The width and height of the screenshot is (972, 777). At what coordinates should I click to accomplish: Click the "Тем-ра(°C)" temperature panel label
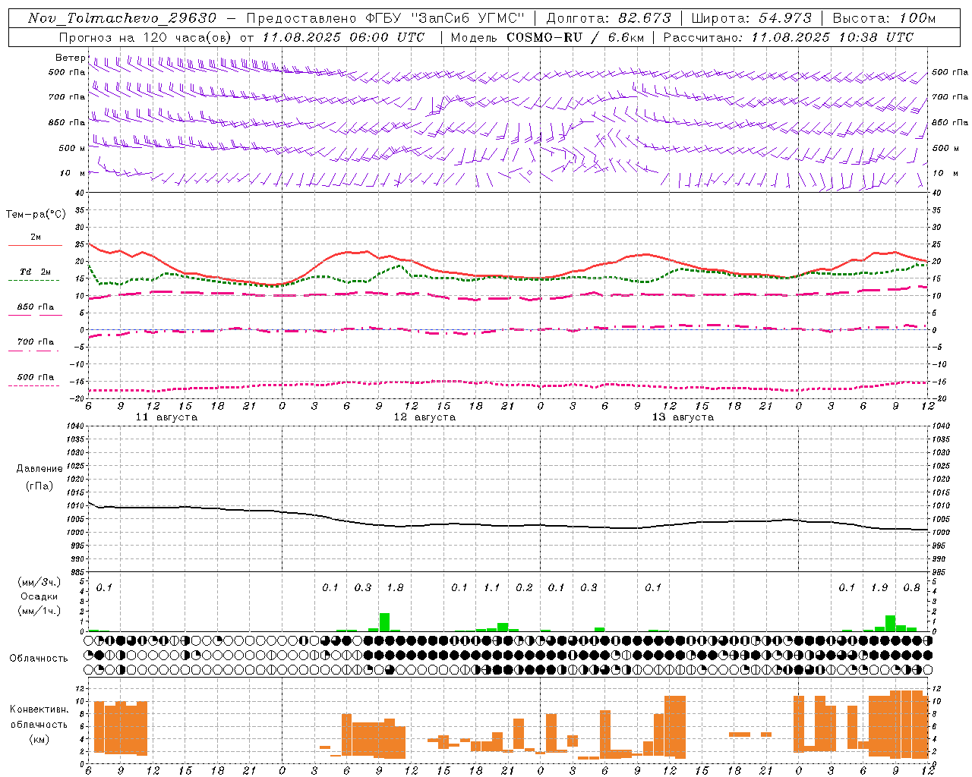coord(36,215)
